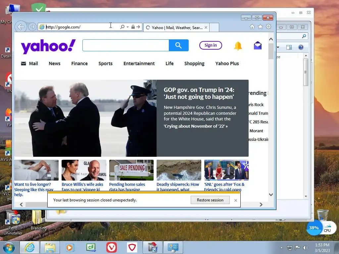Open Sports in Yahoo navigation
Screen dimensions: 339x254
pyautogui.click(x=106, y=63)
